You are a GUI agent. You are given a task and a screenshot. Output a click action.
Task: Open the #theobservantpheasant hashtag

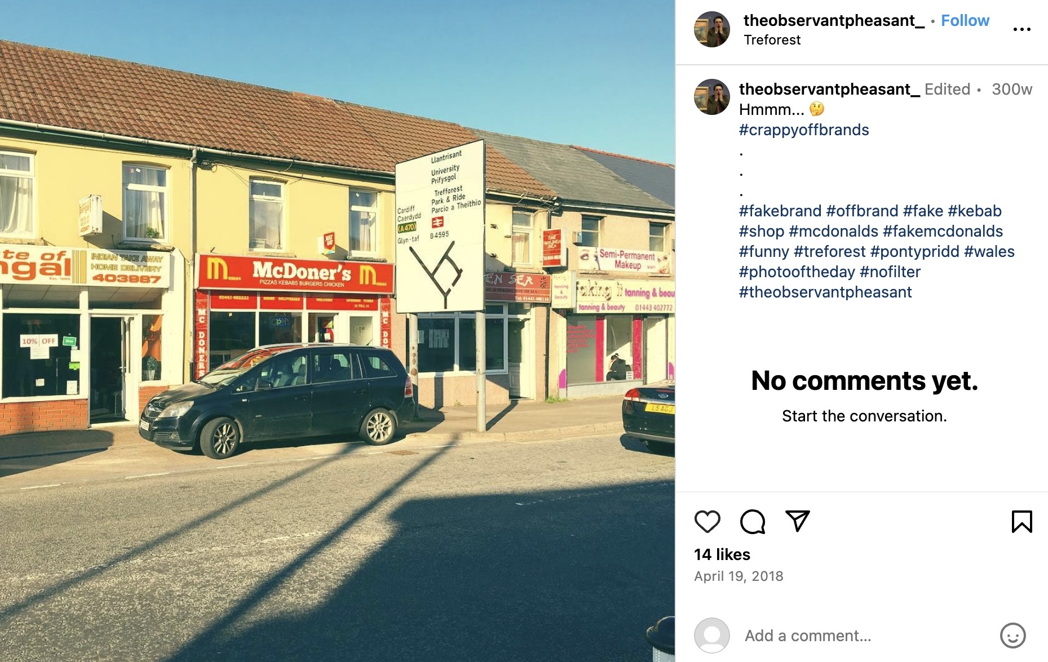(825, 292)
